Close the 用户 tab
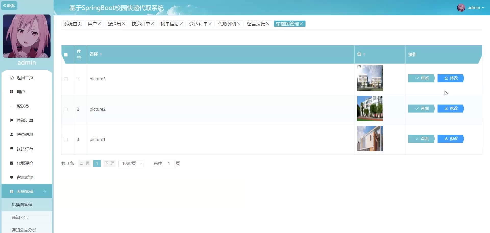Image resolution: width=490 pixels, height=233 pixels. pyautogui.click(x=99, y=24)
